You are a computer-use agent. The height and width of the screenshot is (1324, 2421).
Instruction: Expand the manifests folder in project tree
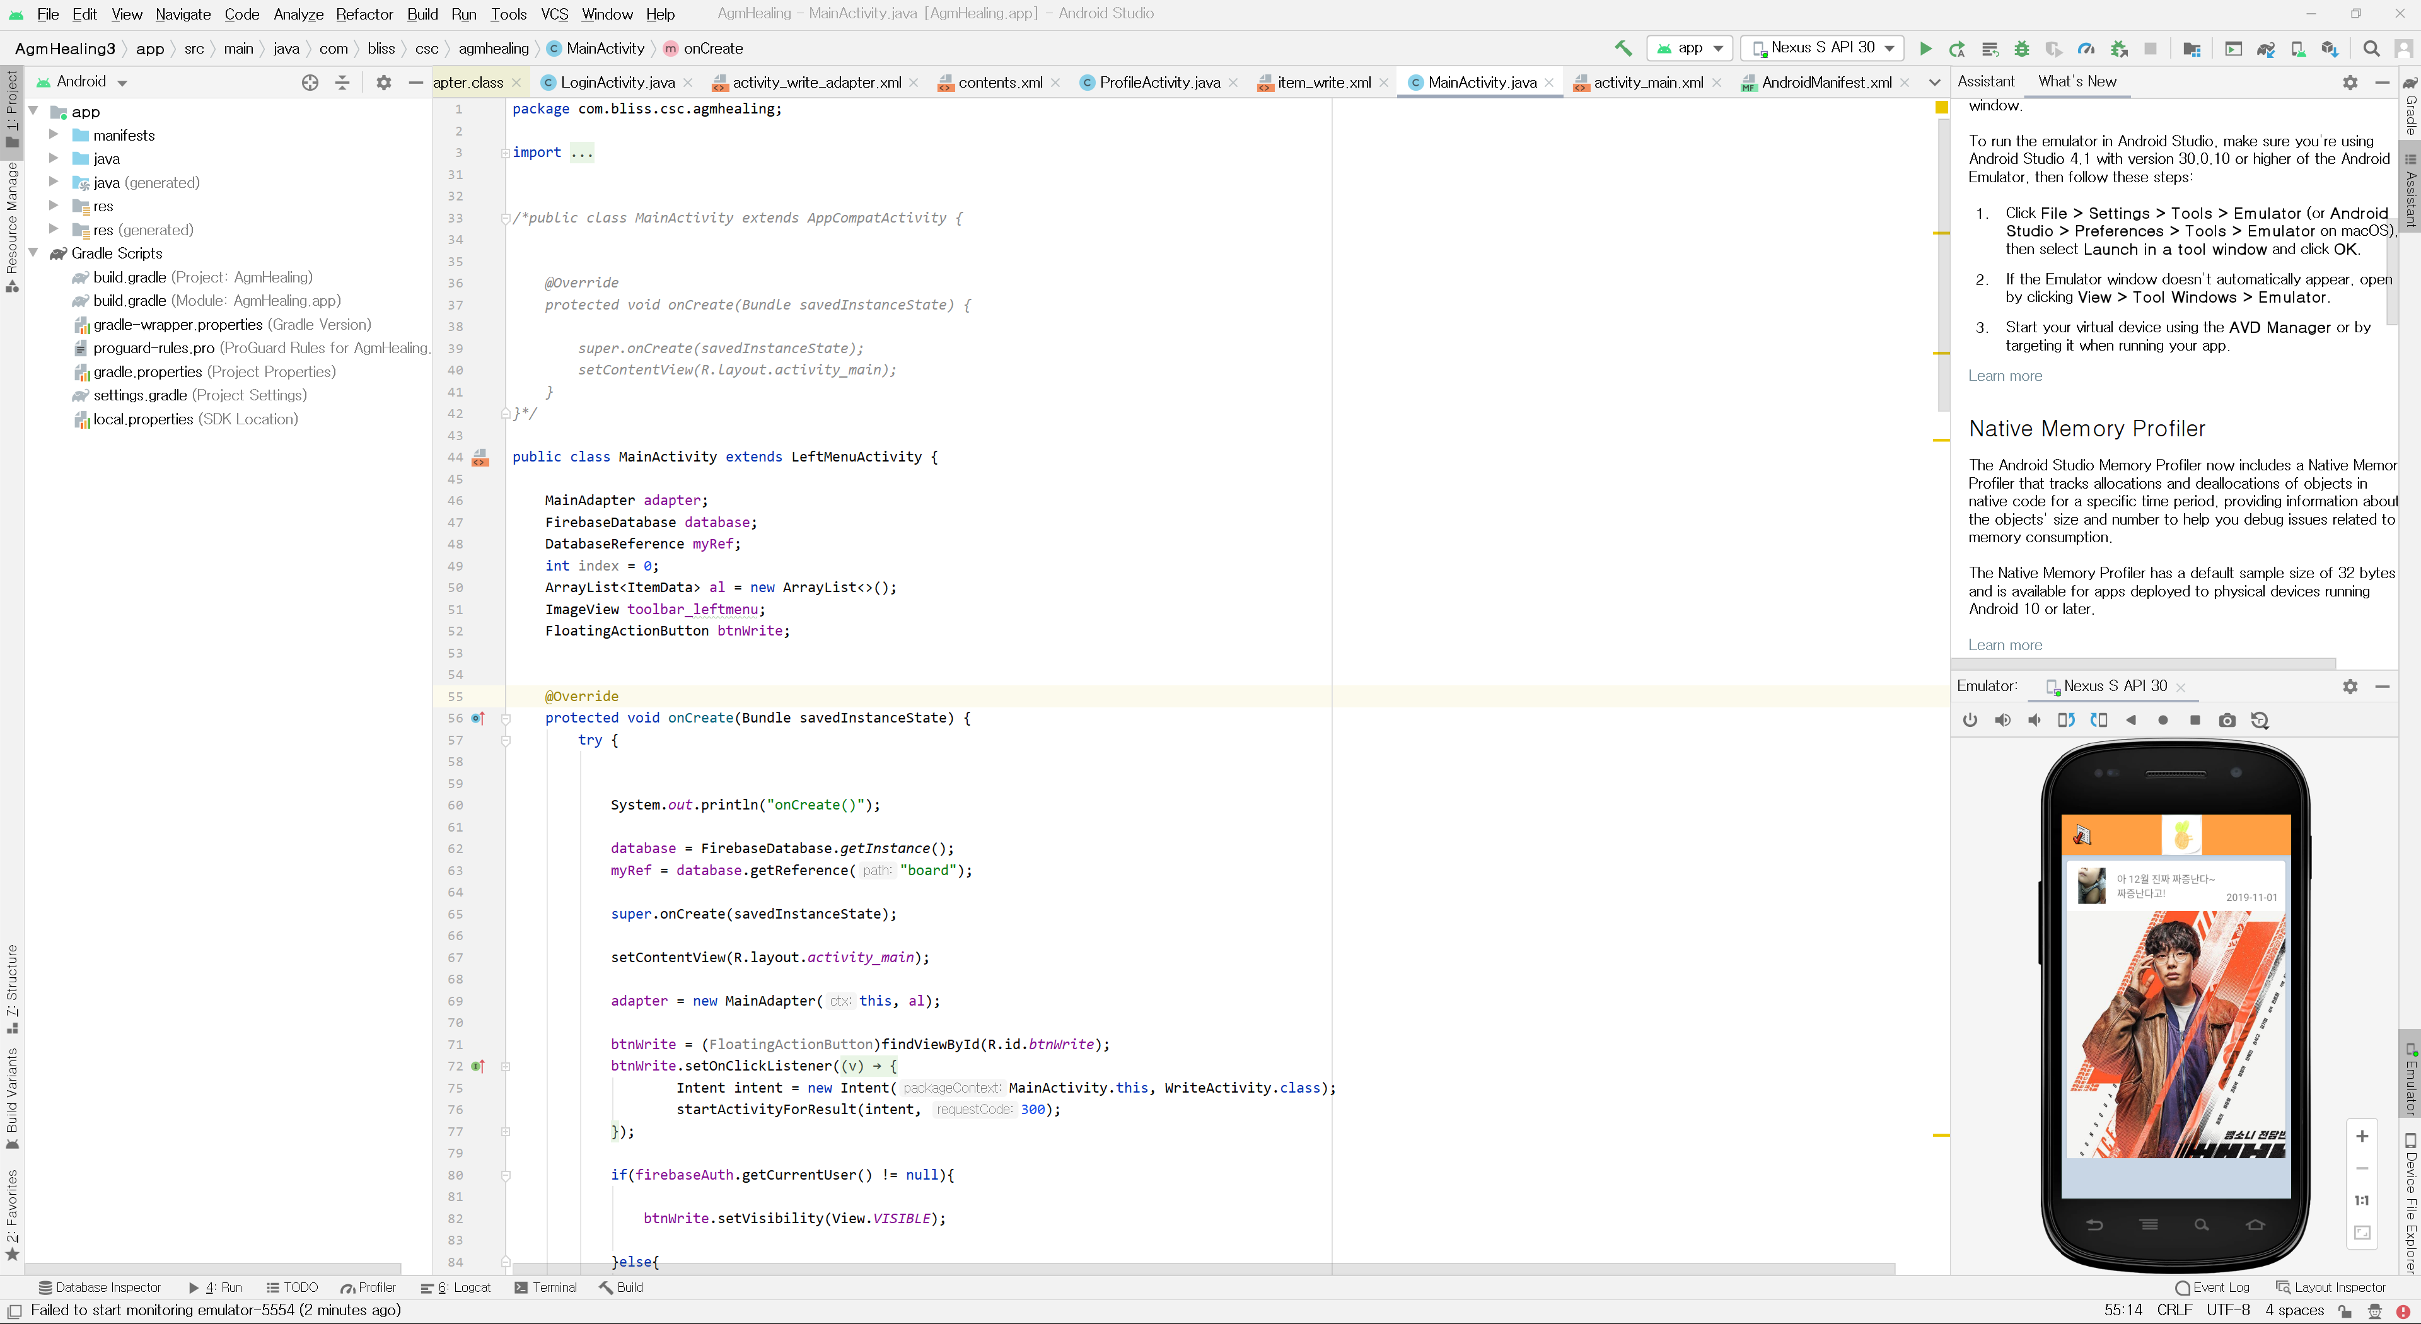pyautogui.click(x=54, y=136)
